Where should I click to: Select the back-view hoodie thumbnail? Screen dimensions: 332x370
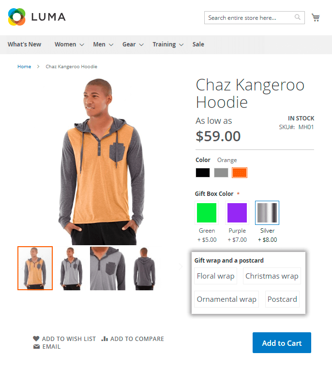click(144, 268)
